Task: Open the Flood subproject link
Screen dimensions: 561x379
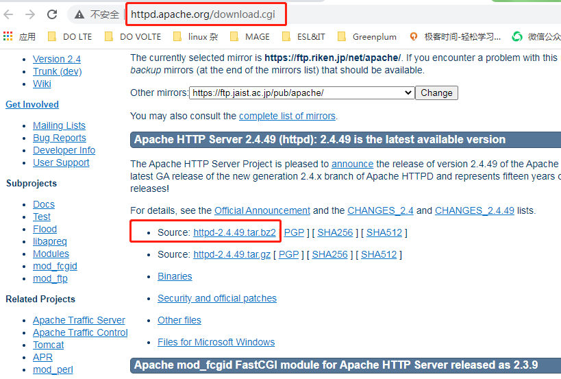Action: (45, 229)
